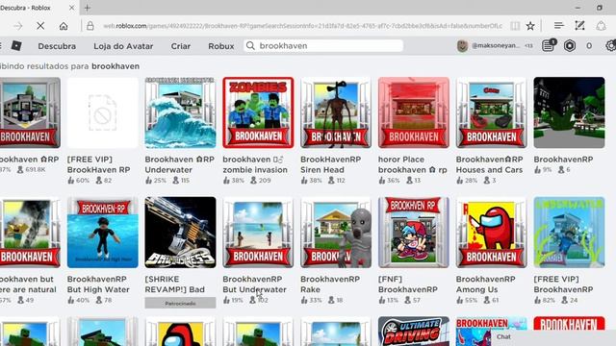
Task: Restore the browser window size
Action: point(600,8)
